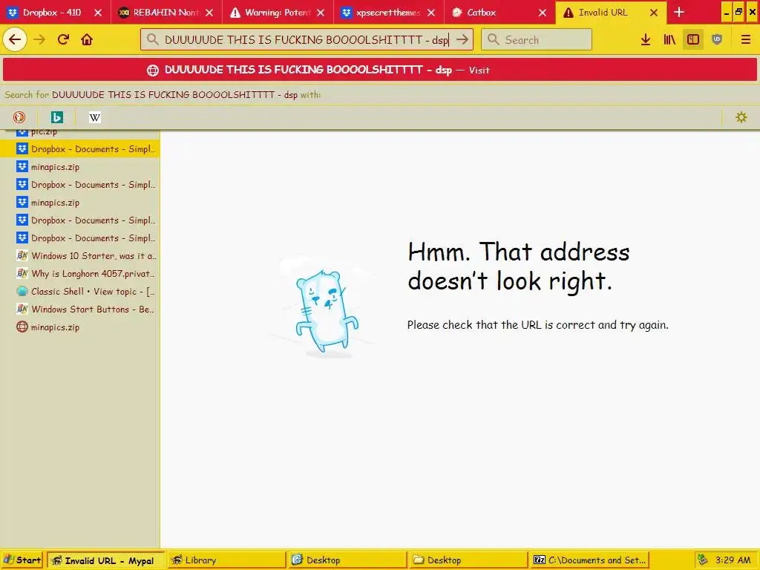
Task: Click the system tray network icon
Action: (x=702, y=560)
